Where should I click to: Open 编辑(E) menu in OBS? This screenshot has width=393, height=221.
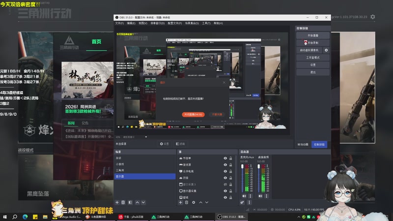pyautogui.click(x=131, y=23)
